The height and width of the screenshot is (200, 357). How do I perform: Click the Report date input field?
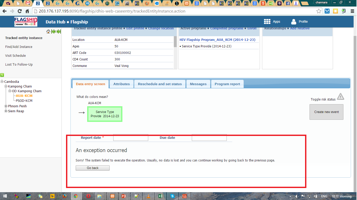pos(131,137)
